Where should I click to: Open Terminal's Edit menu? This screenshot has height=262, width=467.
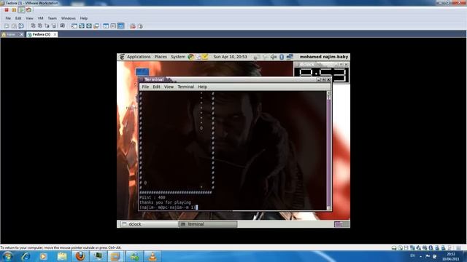click(156, 87)
